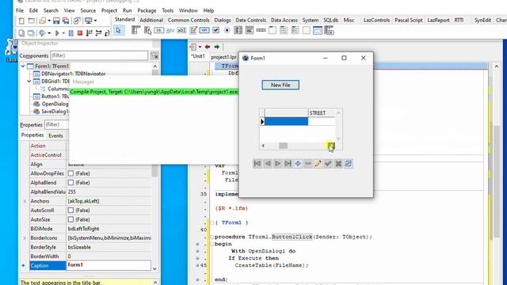This screenshot has width=507, height=285.
Task: Jump back using red arrow in editor
Action: click(x=208, y=47)
